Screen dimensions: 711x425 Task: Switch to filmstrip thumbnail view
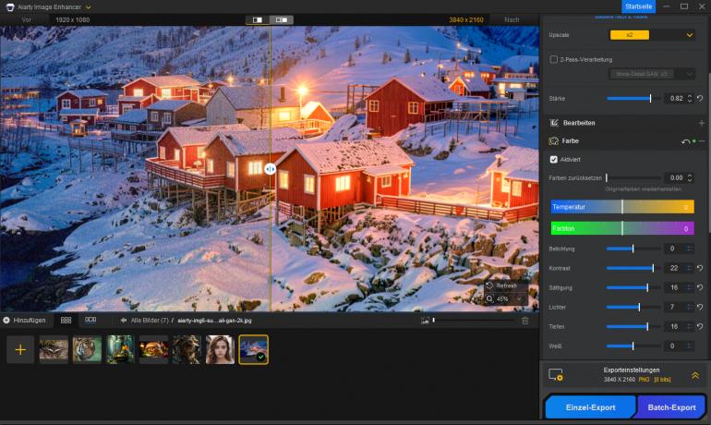point(90,320)
